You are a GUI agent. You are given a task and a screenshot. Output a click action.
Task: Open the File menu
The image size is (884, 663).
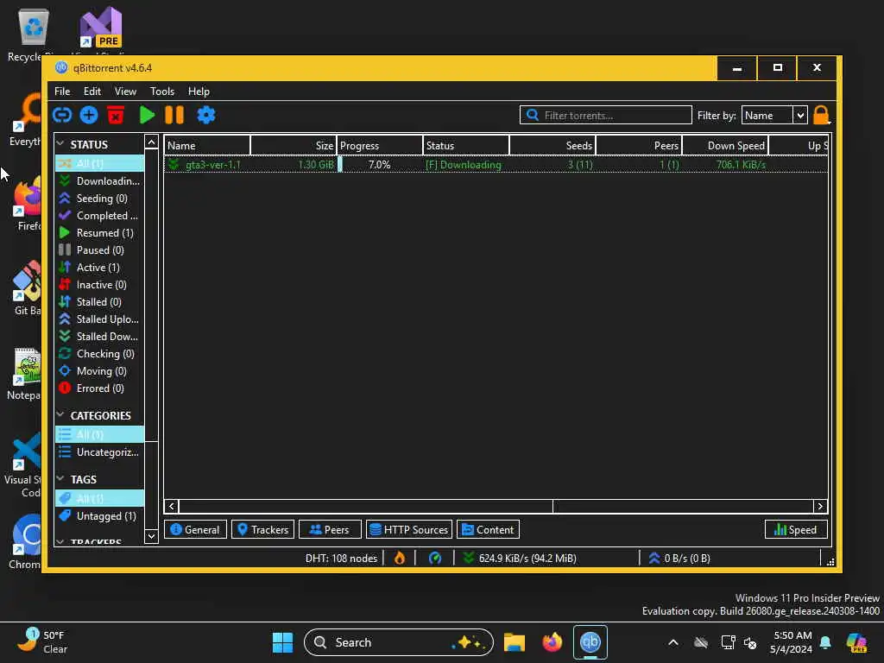62,92
